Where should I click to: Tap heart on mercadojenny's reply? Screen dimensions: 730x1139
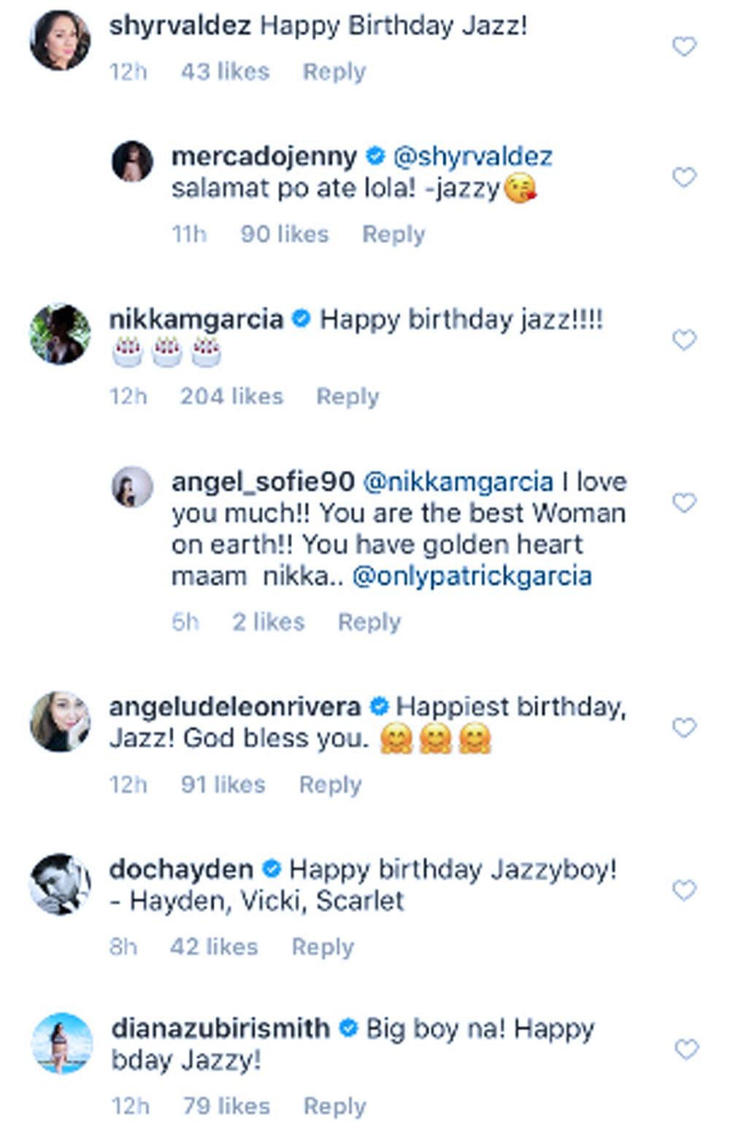click(684, 177)
